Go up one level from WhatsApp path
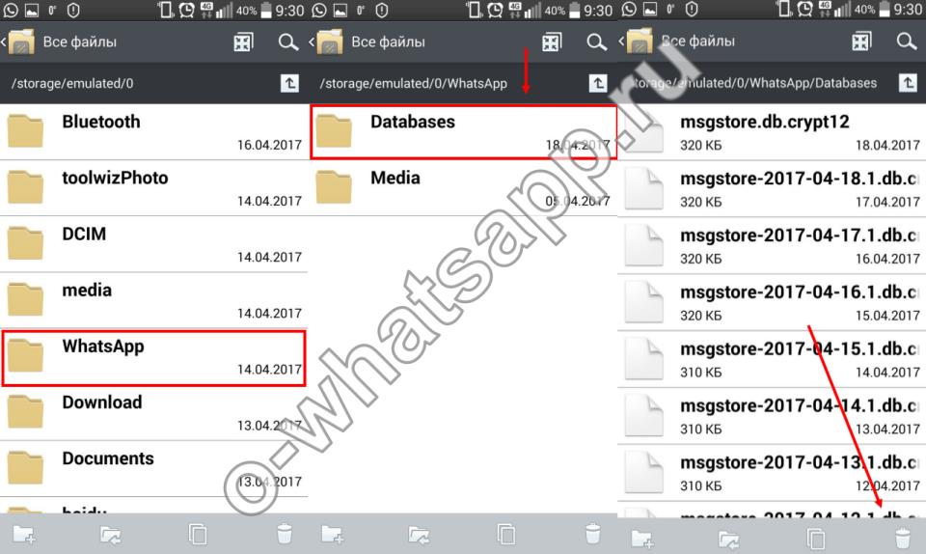 coord(598,83)
